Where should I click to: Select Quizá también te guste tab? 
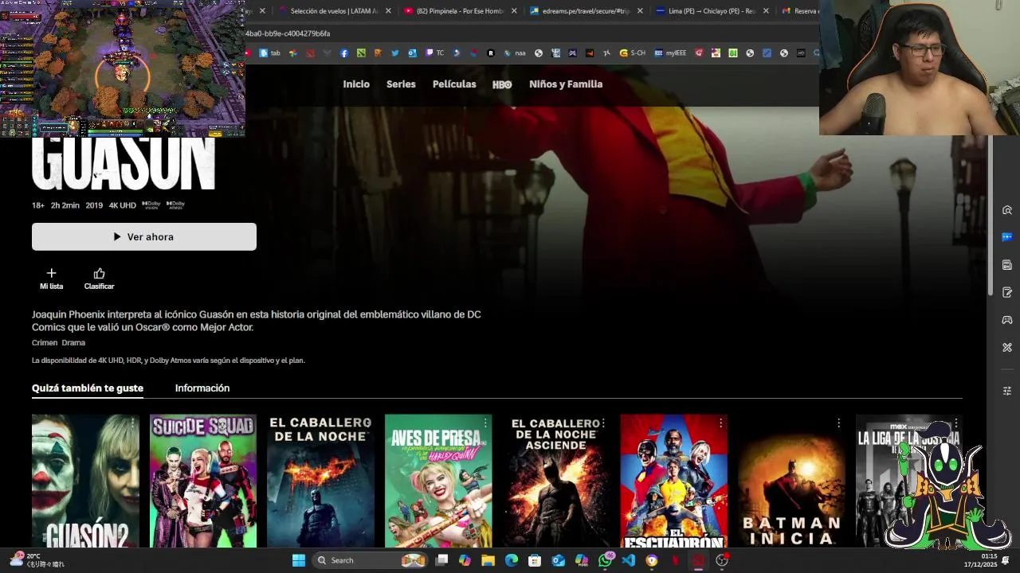(88, 388)
